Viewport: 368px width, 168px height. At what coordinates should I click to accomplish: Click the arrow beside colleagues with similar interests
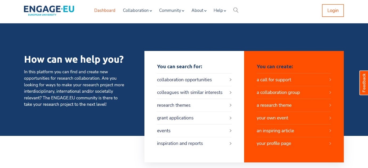pyautogui.click(x=230, y=92)
